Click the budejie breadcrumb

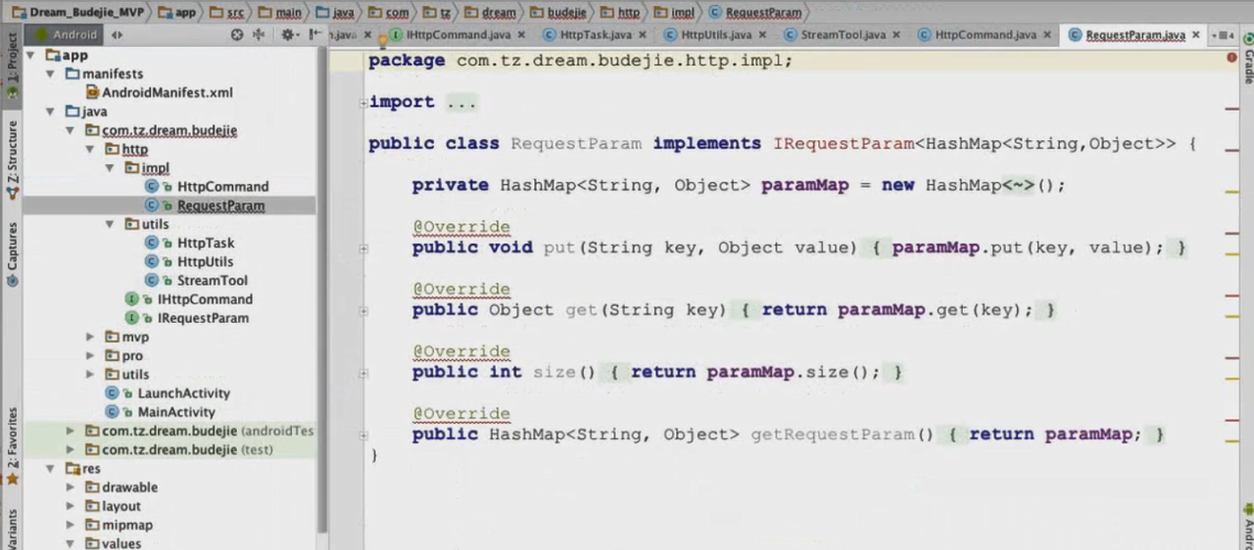click(x=558, y=13)
